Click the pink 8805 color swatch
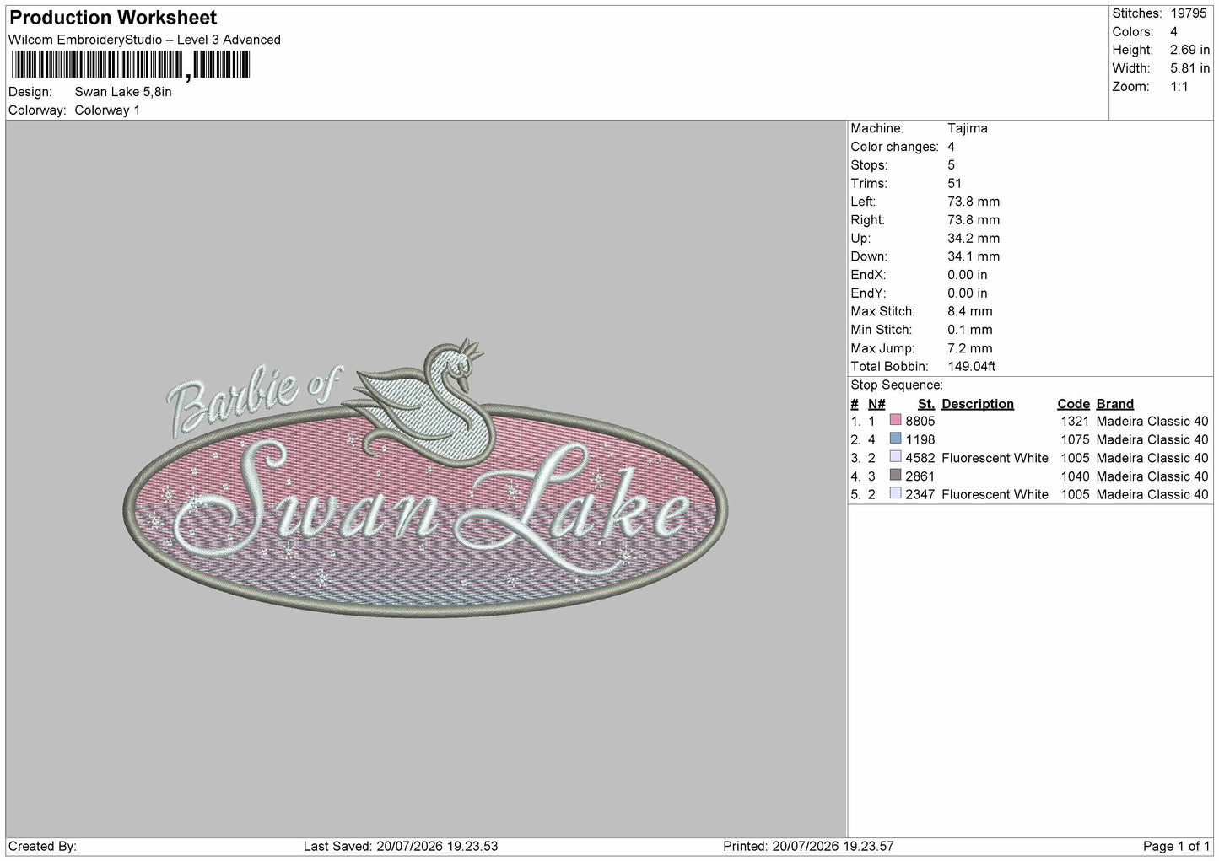 point(896,420)
